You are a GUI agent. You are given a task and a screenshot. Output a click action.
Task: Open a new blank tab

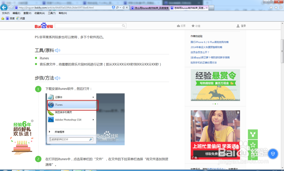[x=212, y=8]
